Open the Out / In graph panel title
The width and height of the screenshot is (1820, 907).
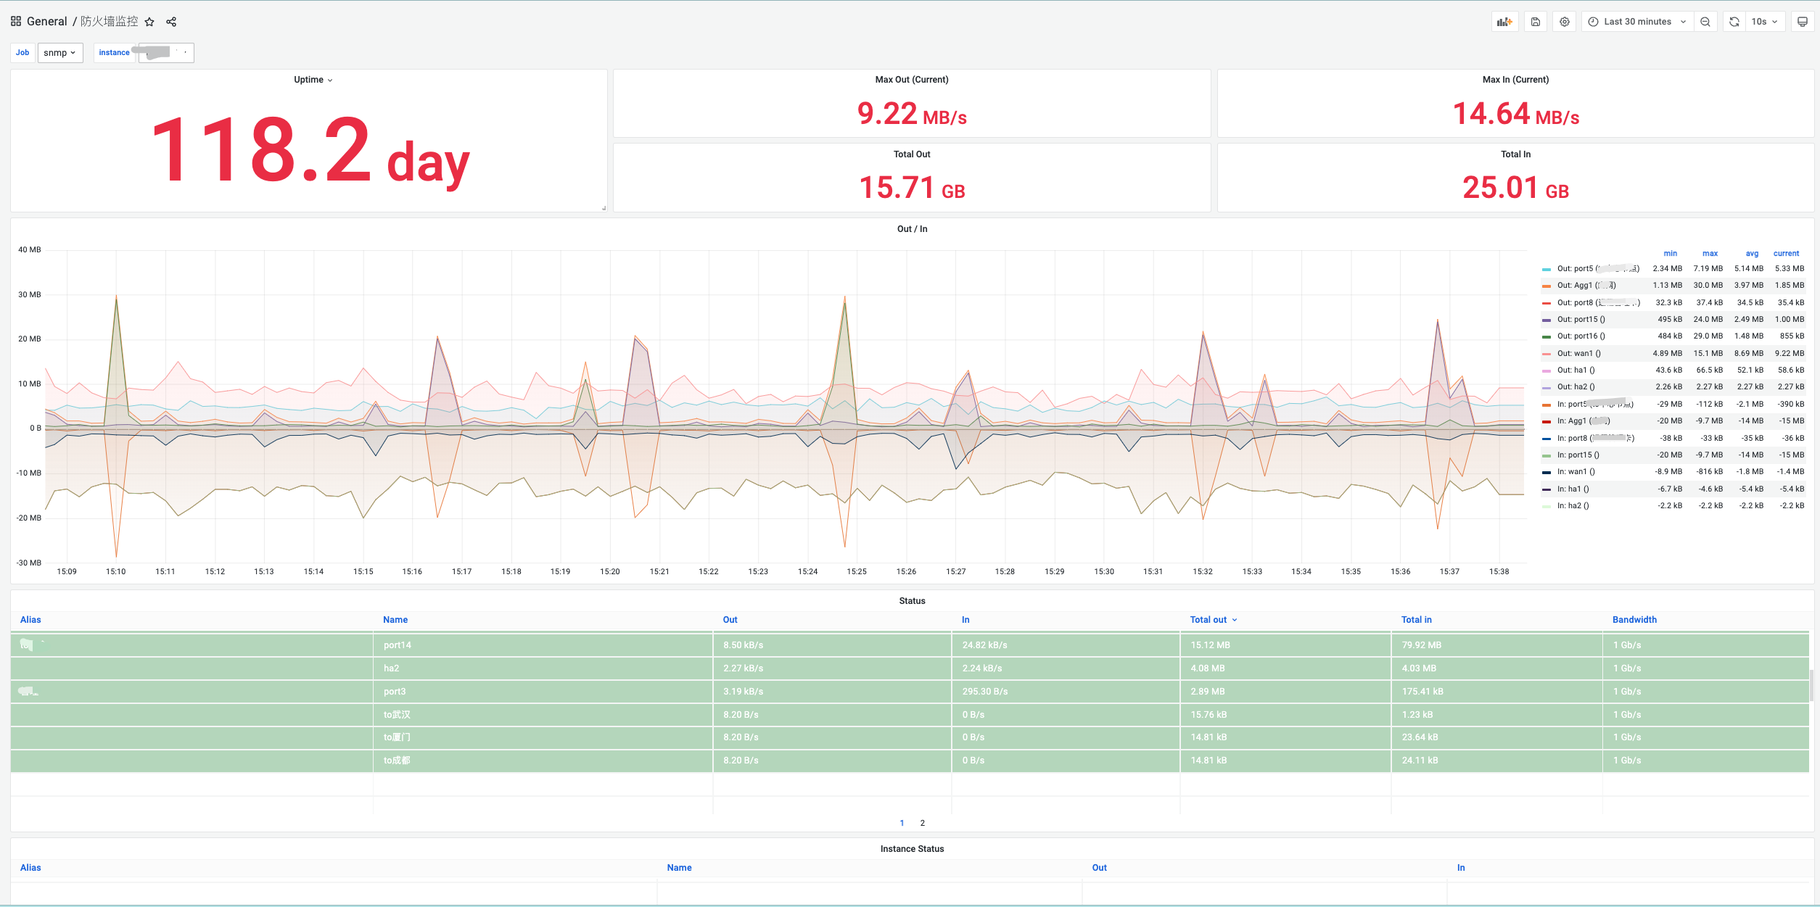click(x=912, y=229)
